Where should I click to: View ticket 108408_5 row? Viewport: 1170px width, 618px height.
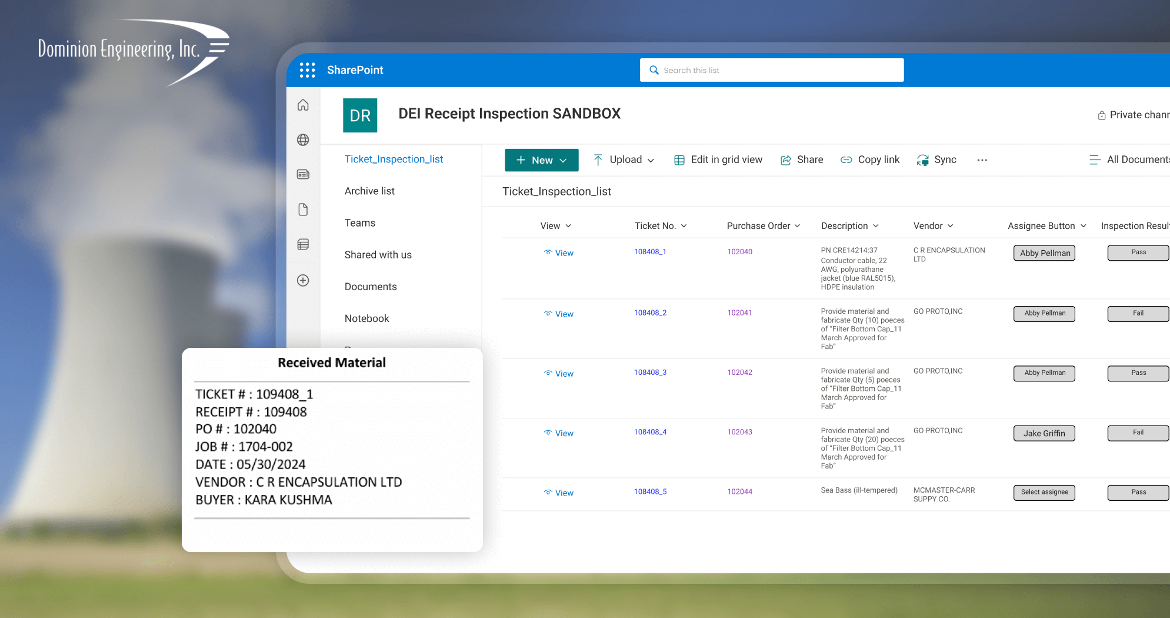coord(558,493)
